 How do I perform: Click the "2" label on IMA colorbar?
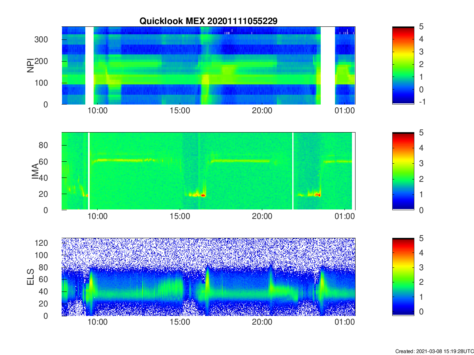(x=421, y=179)
